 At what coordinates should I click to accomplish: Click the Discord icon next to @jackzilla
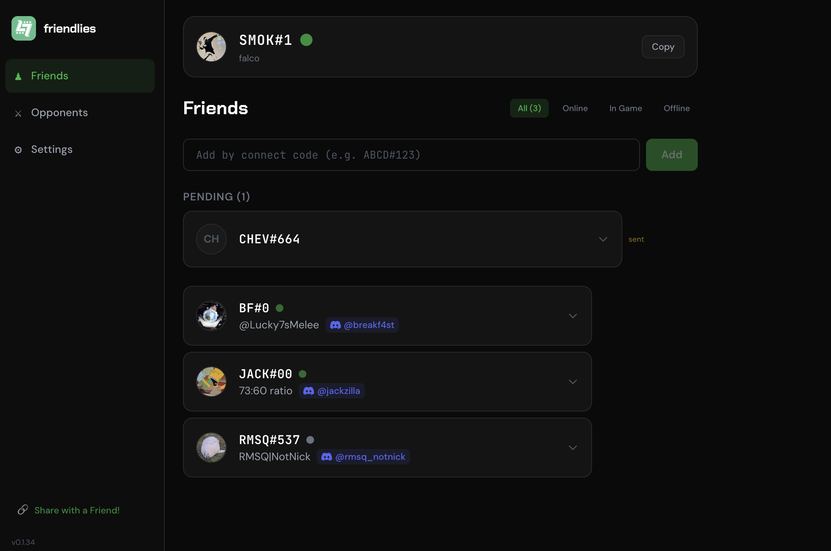click(309, 391)
